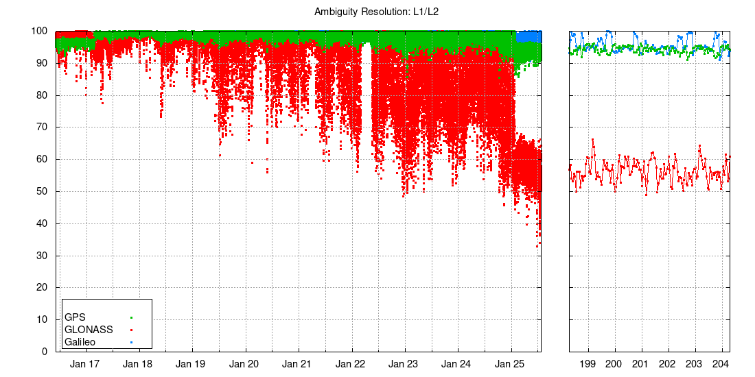
Task: Click the Jan 20 axis label
Action: tap(245, 363)
